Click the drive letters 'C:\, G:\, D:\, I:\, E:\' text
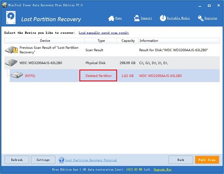 pos(153,63)
